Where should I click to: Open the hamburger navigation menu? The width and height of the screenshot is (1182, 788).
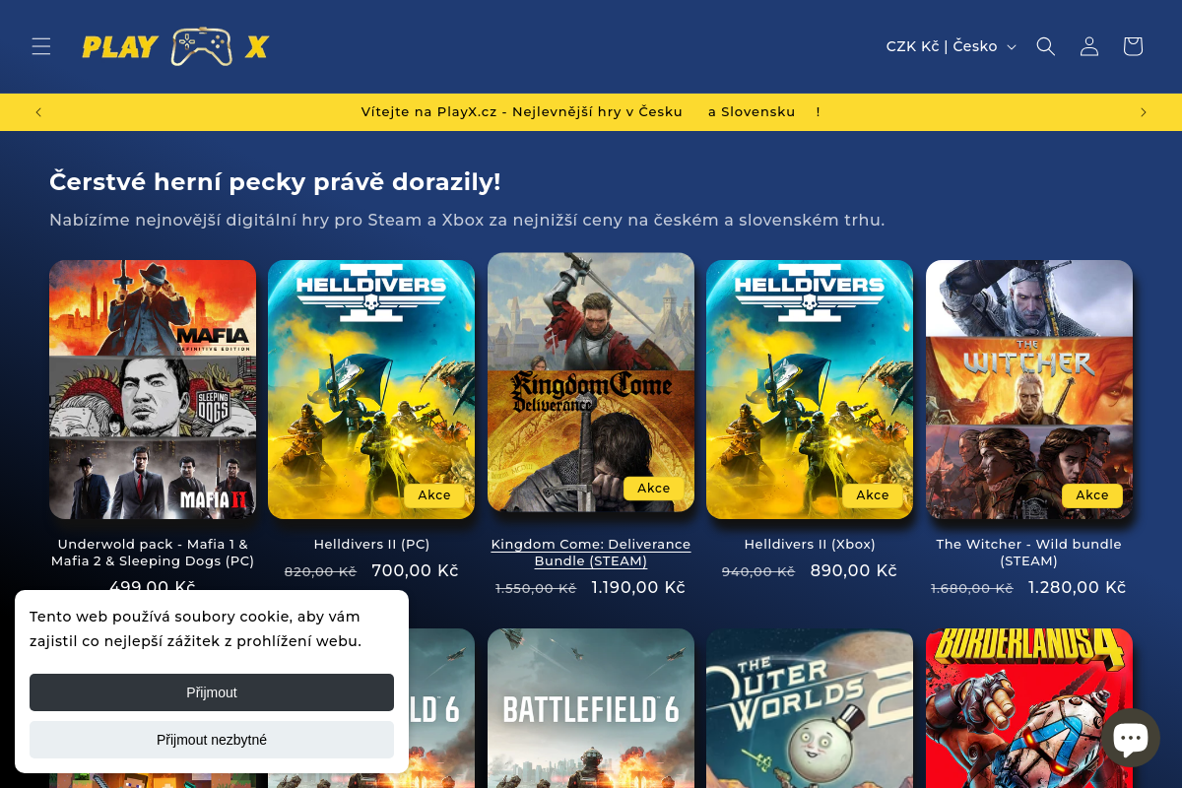pos(40,46)
